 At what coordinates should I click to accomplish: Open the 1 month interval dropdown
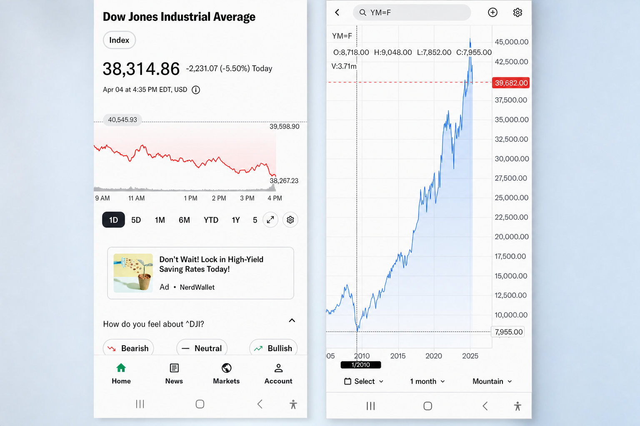[427, 381]
